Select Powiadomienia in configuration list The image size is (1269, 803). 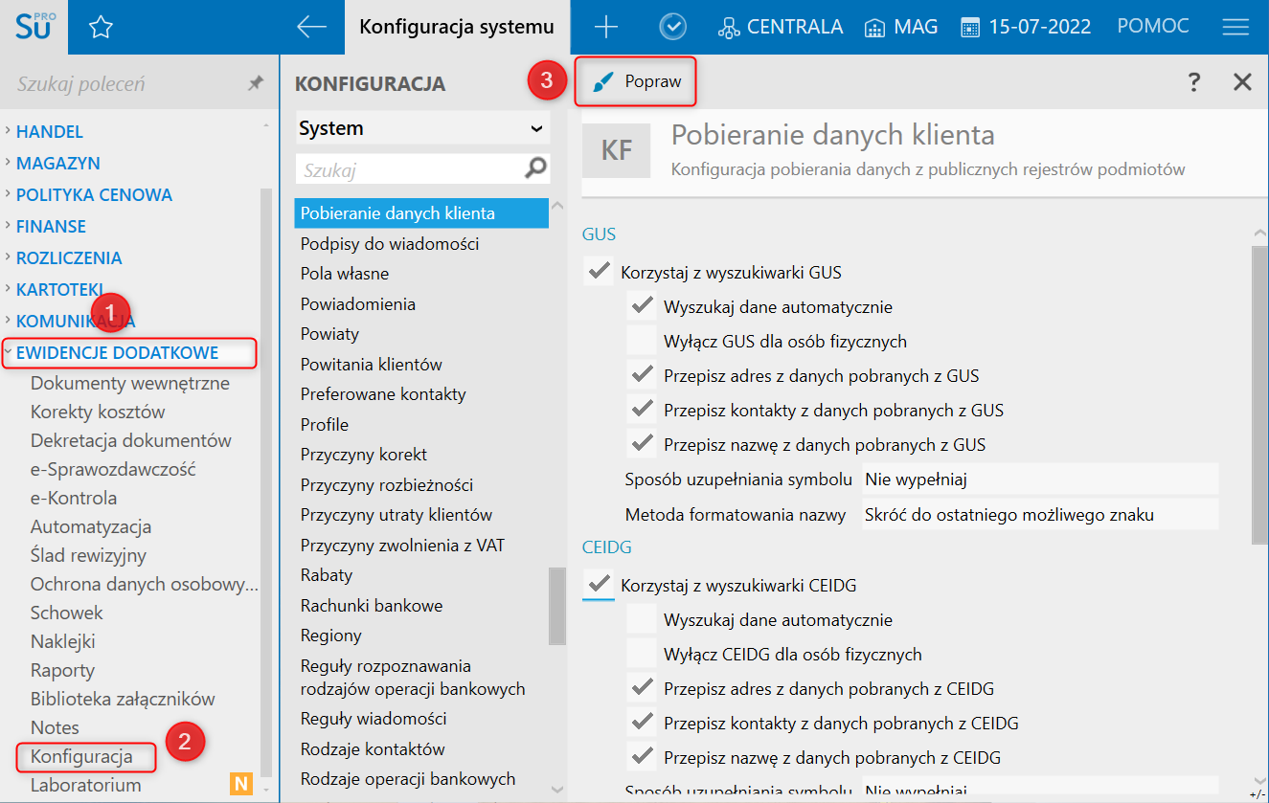tap(358, 303)
